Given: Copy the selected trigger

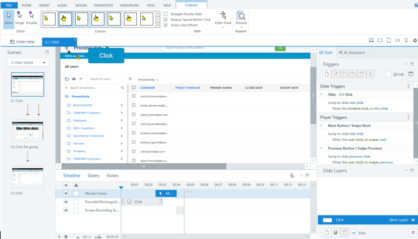Looking at the screenshot, I should click(344, 74).
